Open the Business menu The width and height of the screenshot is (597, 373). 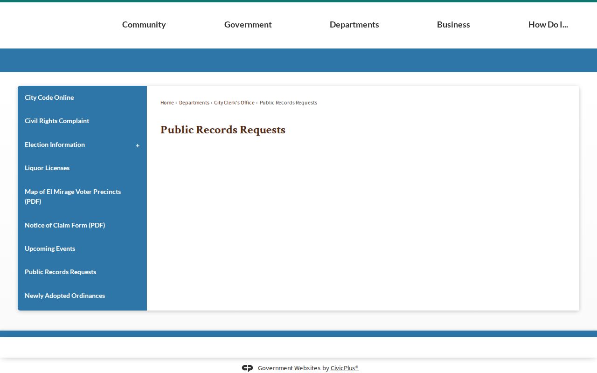[x=453, y=25]
